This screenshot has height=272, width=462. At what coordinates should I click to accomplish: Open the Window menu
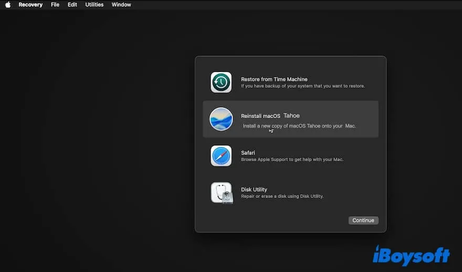(x=121, y=5)
